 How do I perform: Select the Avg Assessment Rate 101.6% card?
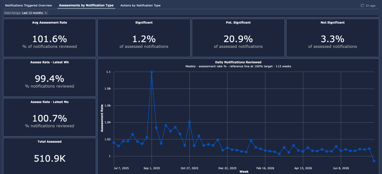[x=50, y=38]
